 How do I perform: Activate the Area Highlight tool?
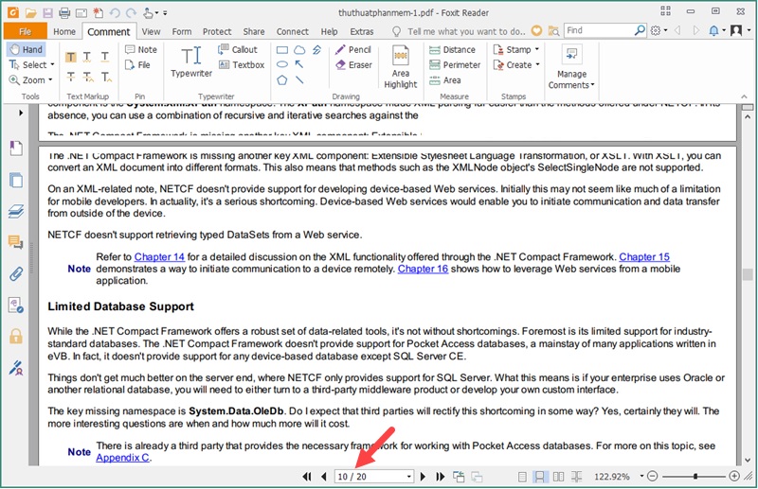[400, 65]
